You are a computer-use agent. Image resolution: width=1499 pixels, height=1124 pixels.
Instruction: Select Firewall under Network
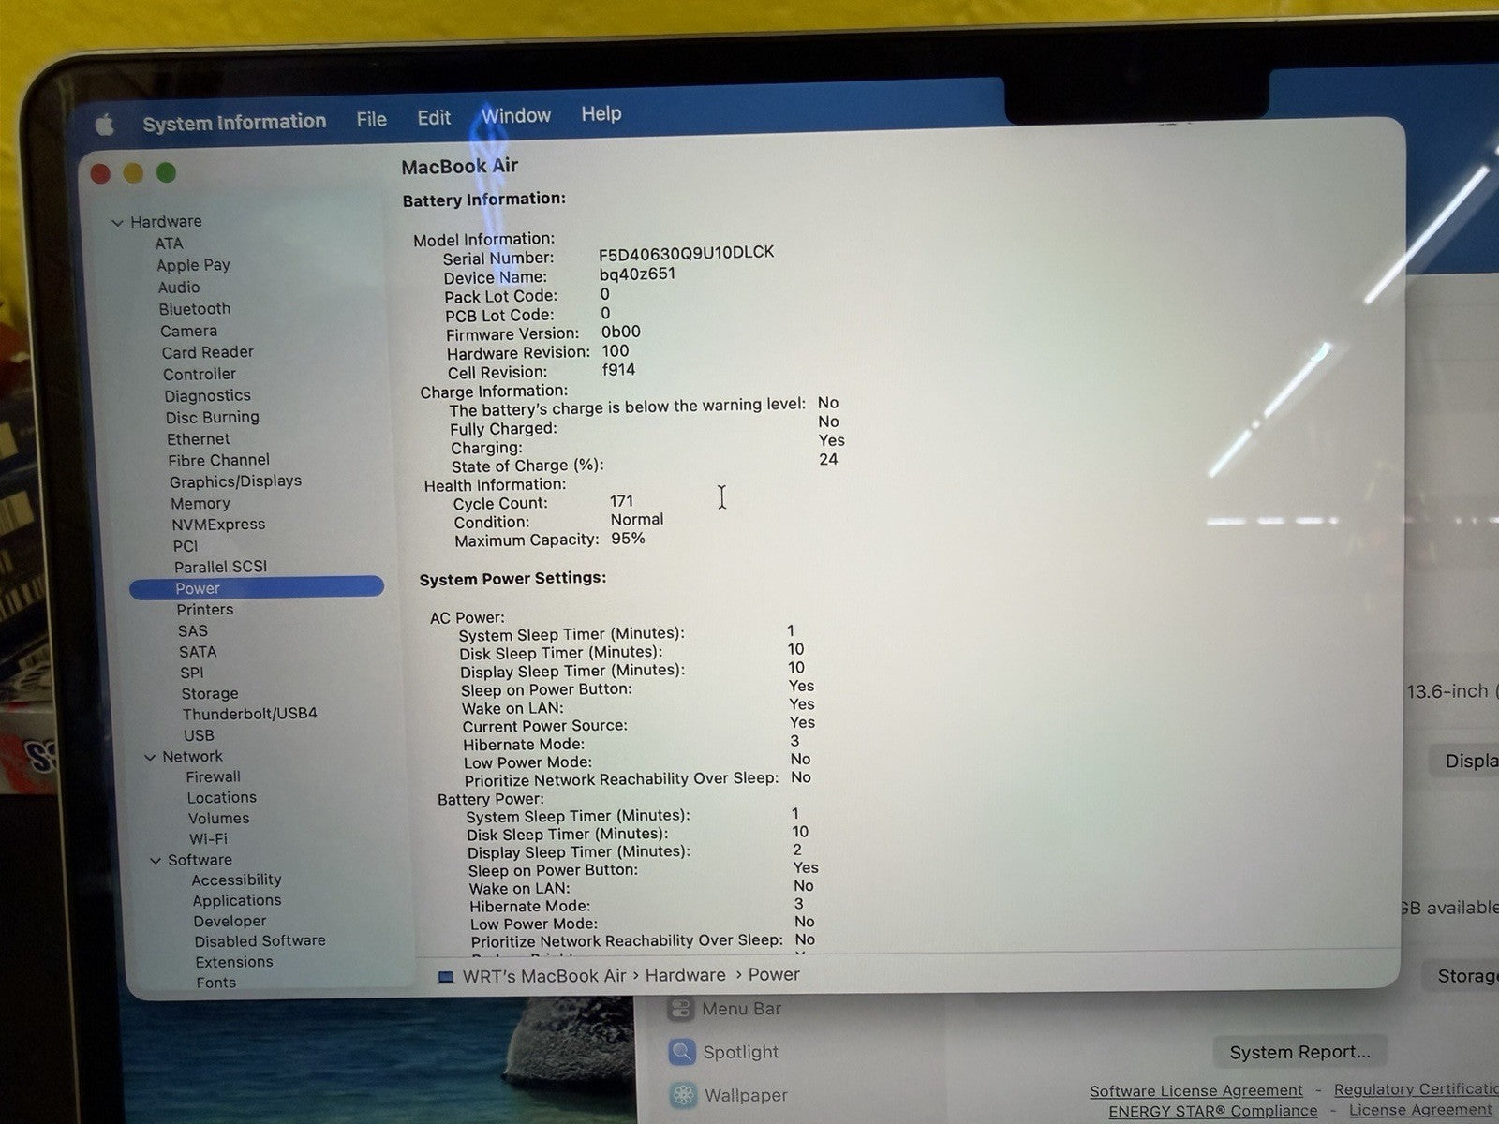click(x=213, y=777)
